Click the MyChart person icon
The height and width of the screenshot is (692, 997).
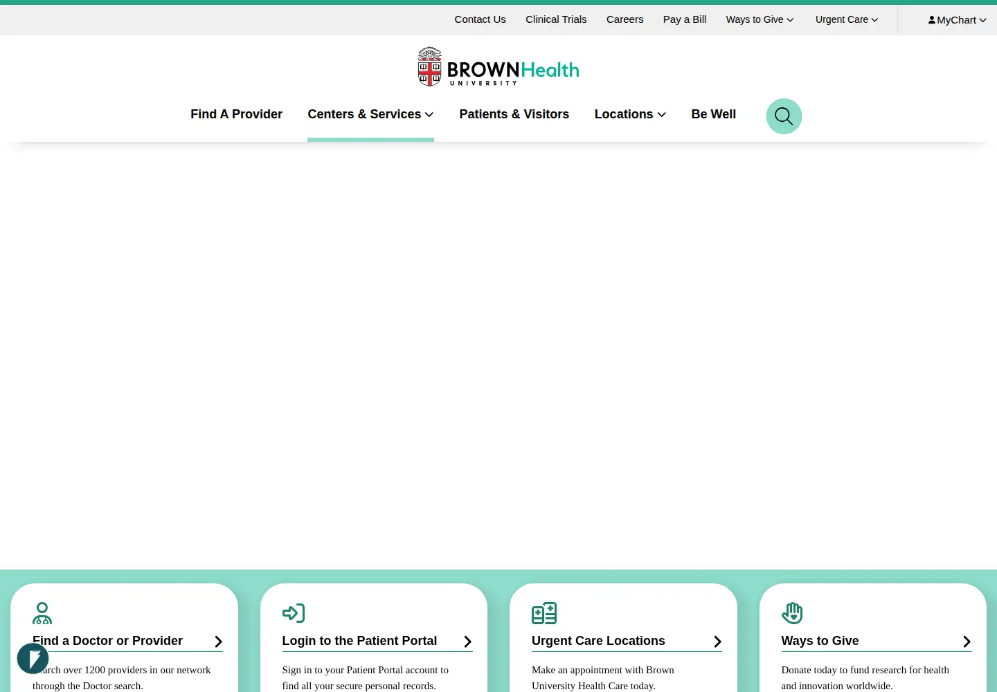[x=932, y=20]
